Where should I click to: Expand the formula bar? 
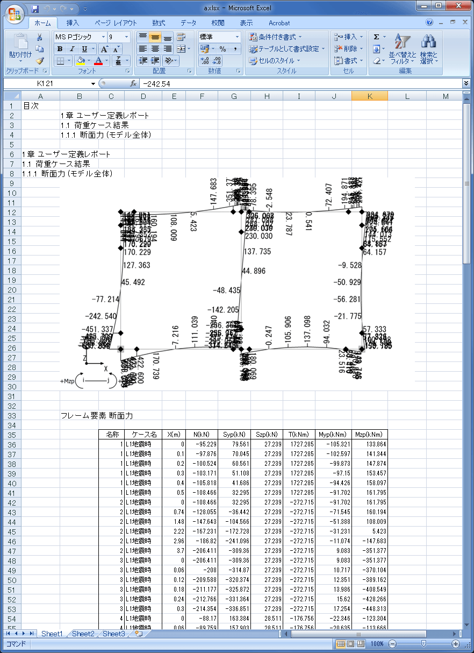click(x=466, y=84)
